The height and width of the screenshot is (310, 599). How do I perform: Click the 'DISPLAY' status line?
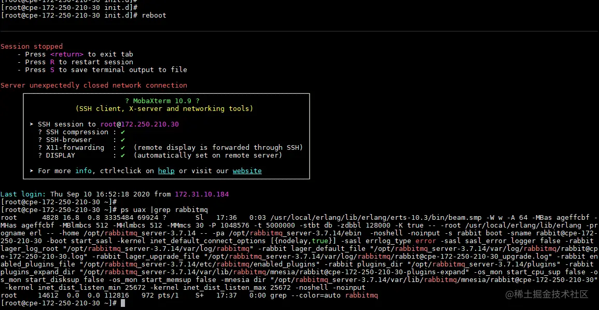click(160, 156)
